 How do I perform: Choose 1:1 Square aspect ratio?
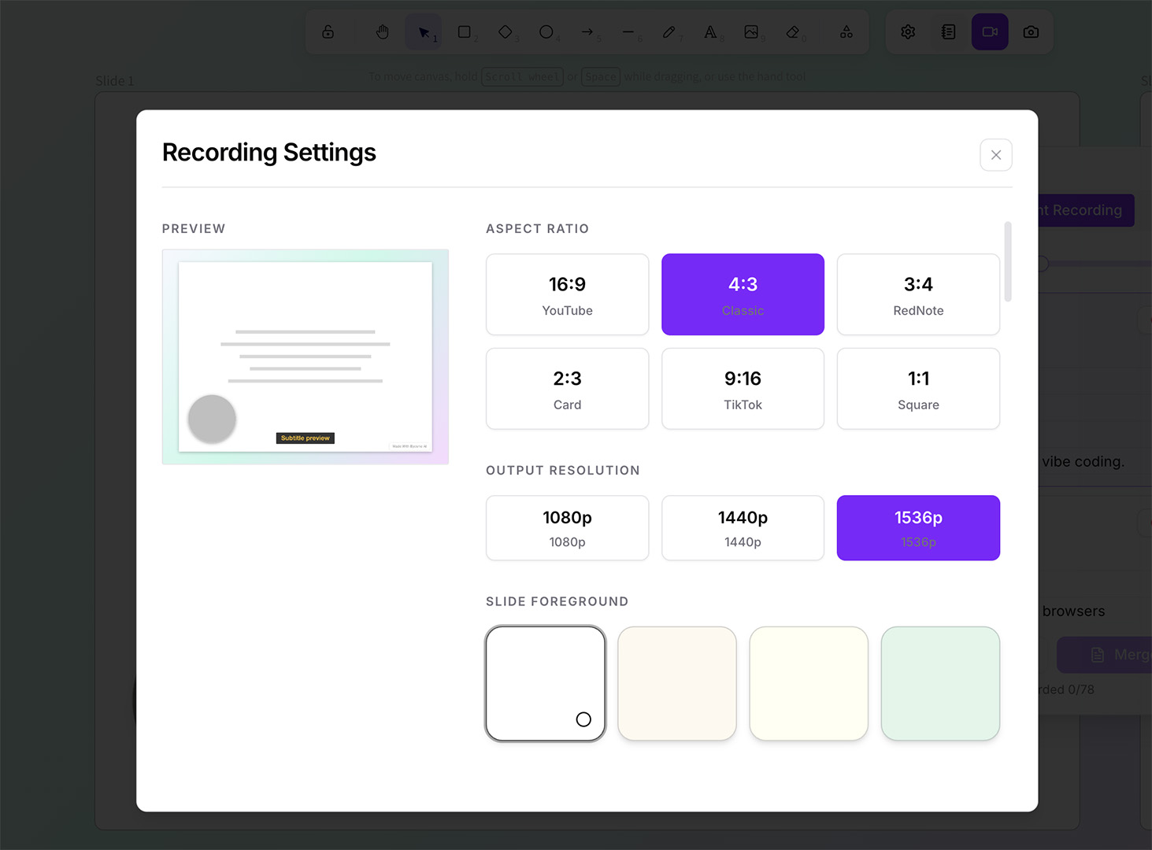click(918, 389)
